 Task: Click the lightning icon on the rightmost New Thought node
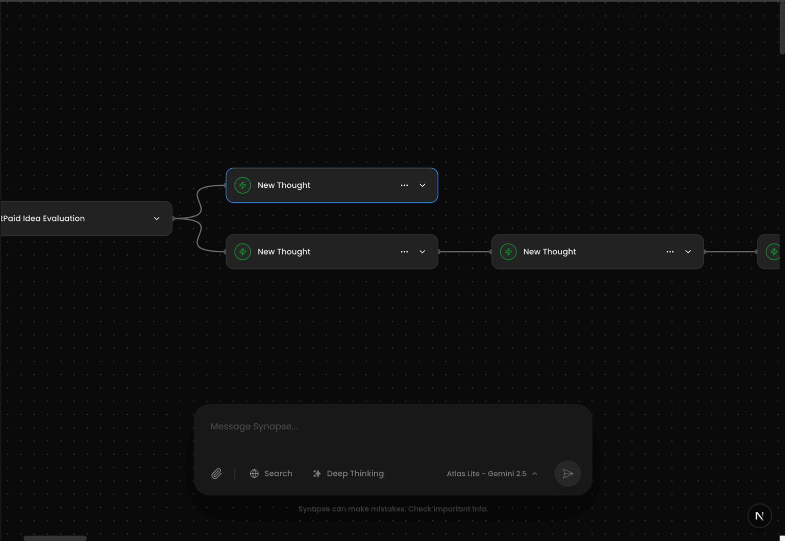pyautogui.click(x=508, y=251)
